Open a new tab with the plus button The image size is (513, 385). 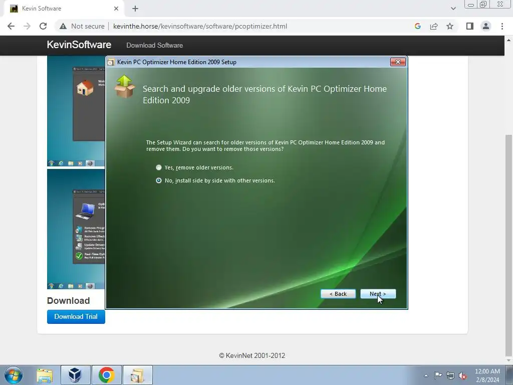coord(135,9)
